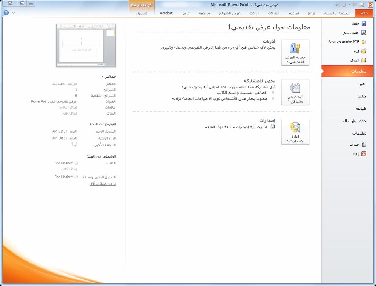Click created time اليوم, 10:55 AM
This screenshot has height=286, width=376.
coord(64,138)
